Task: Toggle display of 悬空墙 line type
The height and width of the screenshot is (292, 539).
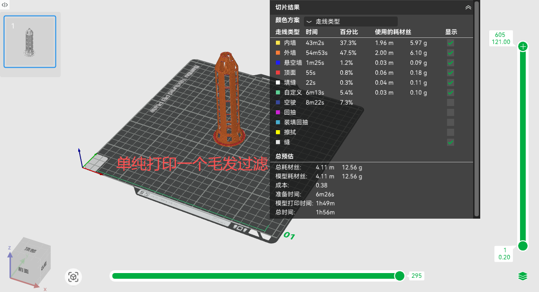Action: (450, 63)
